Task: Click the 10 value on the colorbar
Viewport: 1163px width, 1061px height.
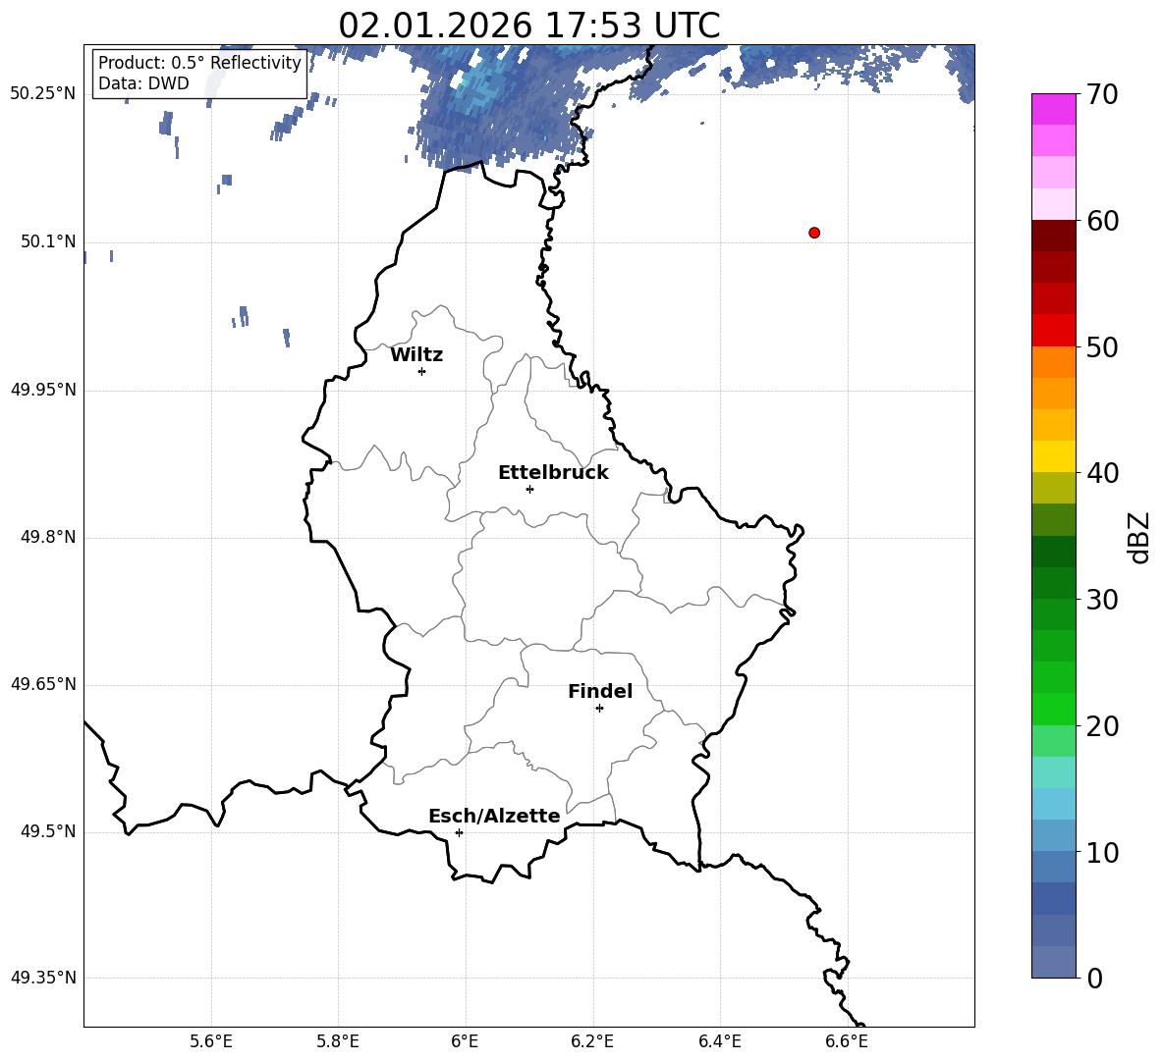Action: point(1102,853)
